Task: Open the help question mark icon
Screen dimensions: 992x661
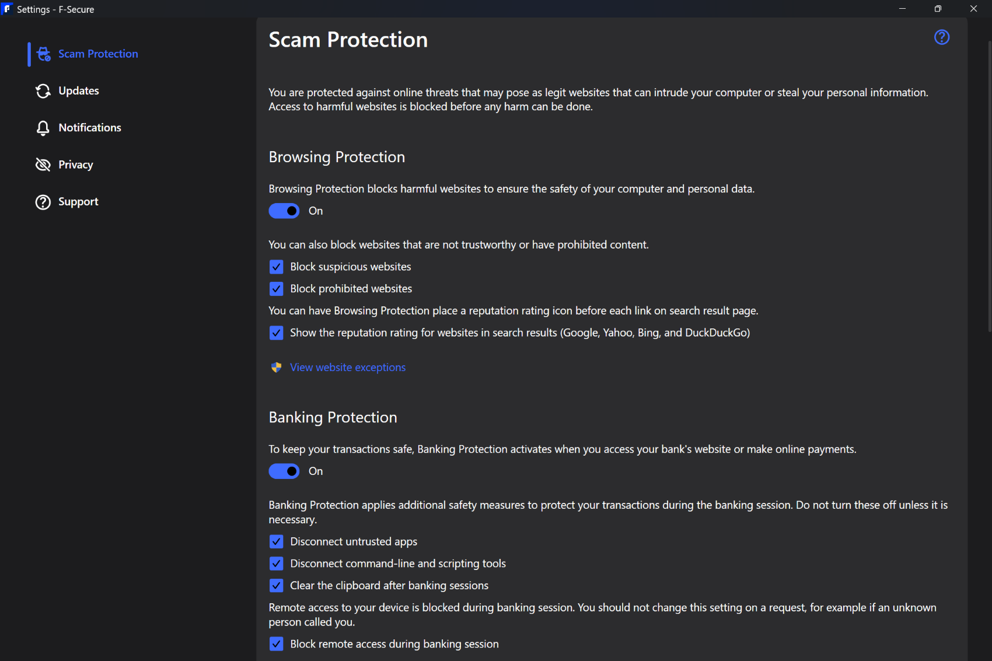Action: [x=942, y=37]
